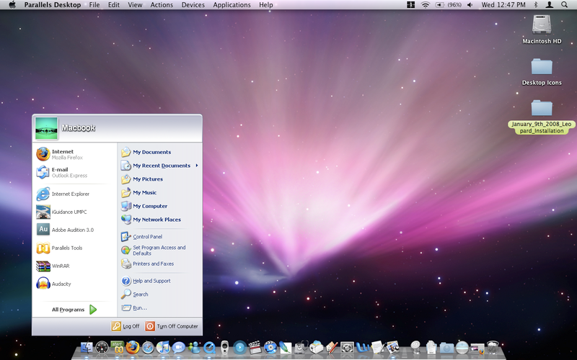The height and width of the screenshot is (360, 577).
Task: Select Desktop Icons folder
Action: pyautogui.click(x=542, y=71)
